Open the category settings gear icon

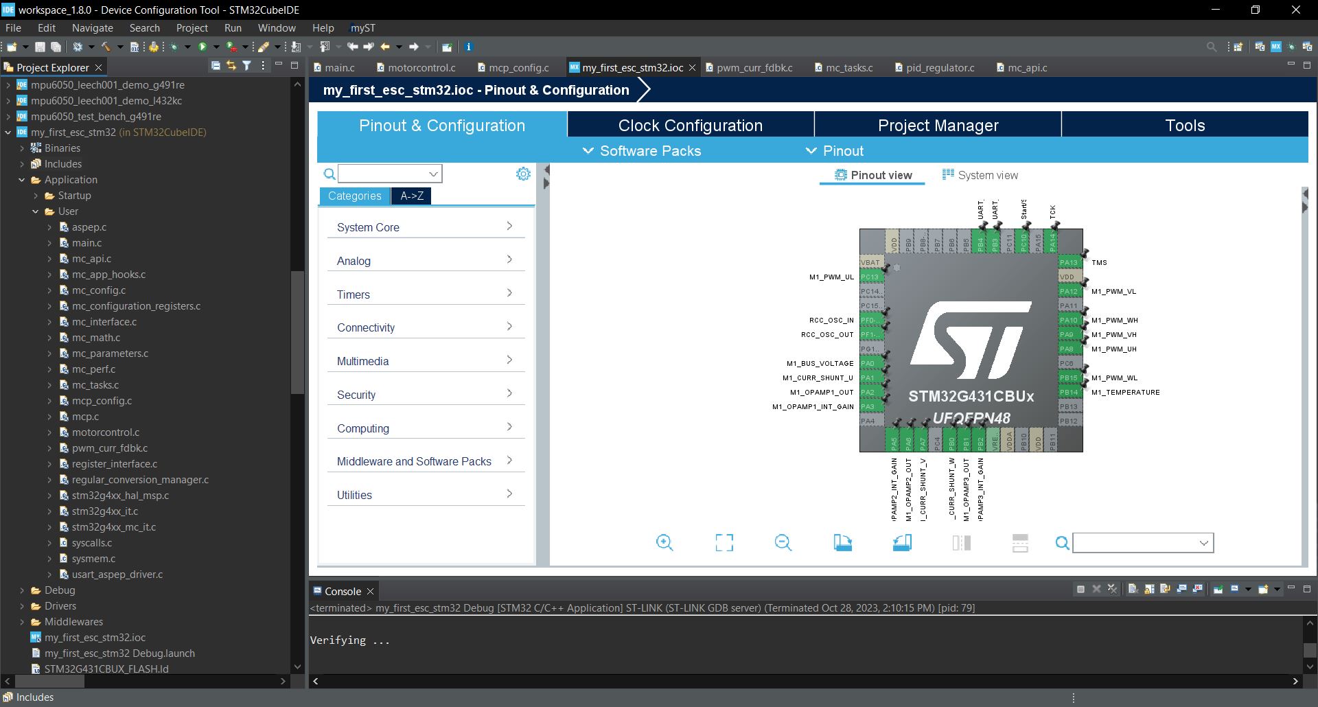pyautogui.click(x=523, y=174)
